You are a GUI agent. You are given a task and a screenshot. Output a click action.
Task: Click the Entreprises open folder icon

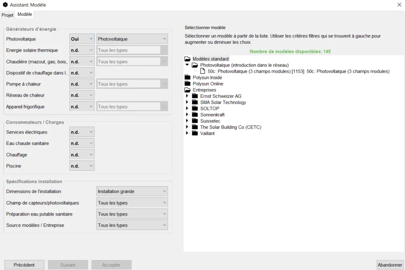187,90
